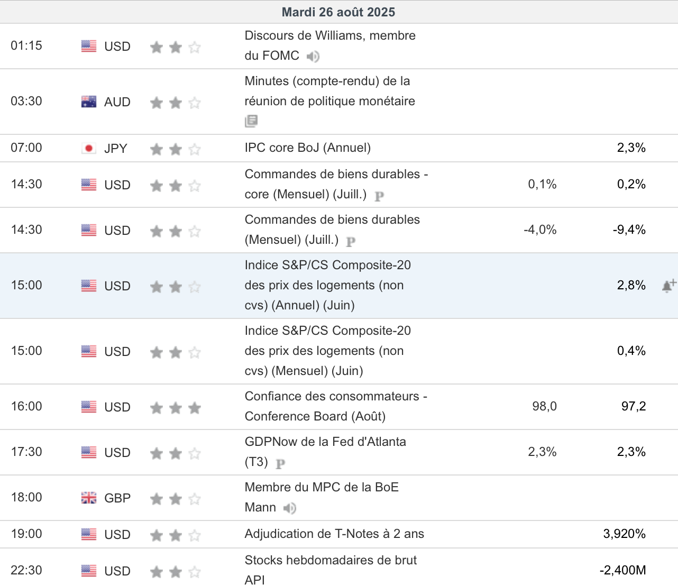Click the 'P' icon next to GDPNow Atlanta Fed
The height and width of the screenshot is (585, 678).
[280, 464]
